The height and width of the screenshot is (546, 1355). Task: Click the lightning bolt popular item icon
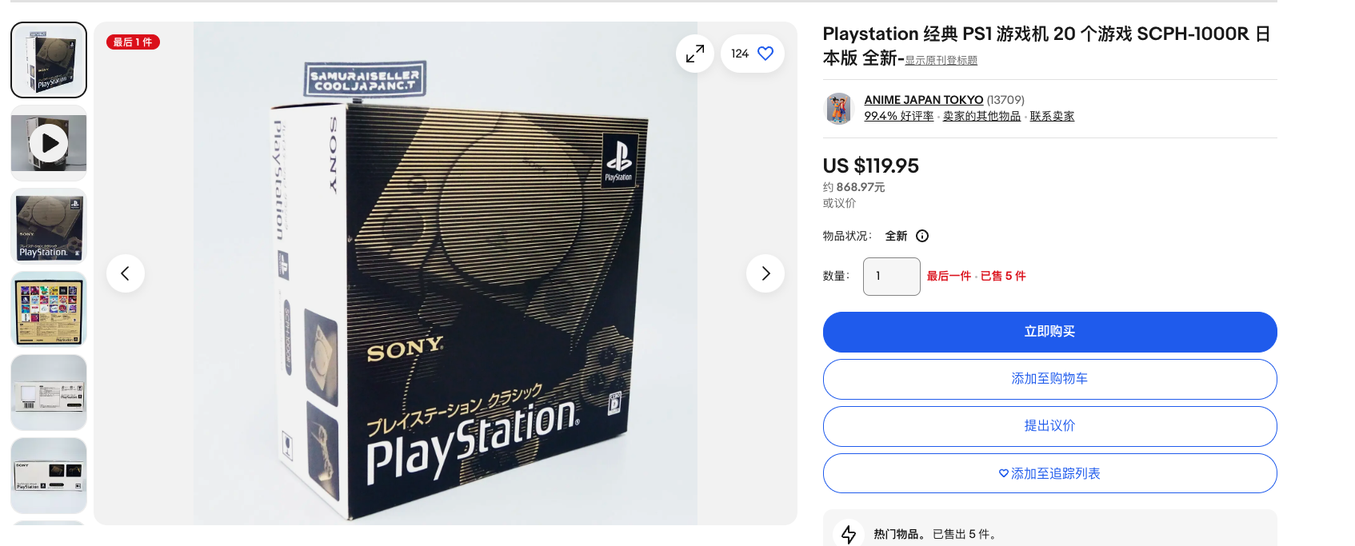click(x=849, y=534)
